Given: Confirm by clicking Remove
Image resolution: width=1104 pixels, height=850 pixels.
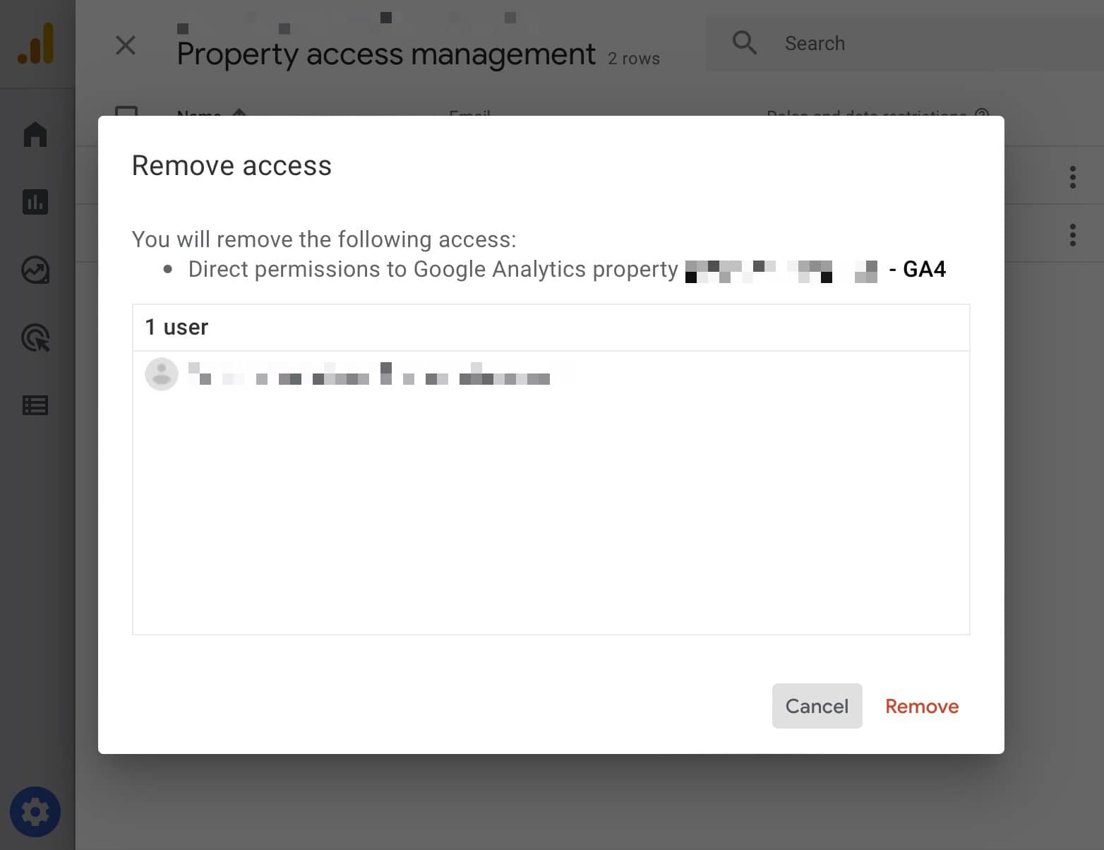Looking at the screenshot, I should (x=922, y=706).
